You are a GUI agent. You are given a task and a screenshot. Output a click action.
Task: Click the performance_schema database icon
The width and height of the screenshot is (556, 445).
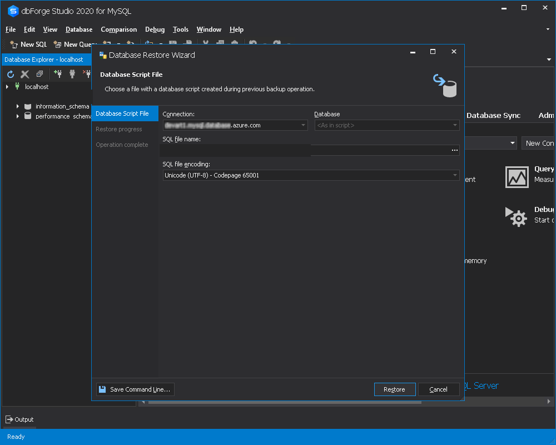pos(28,116)
